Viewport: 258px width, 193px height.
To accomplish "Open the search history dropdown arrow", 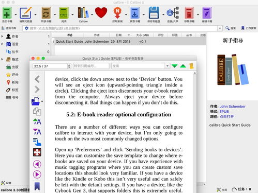I will point(220,28).
